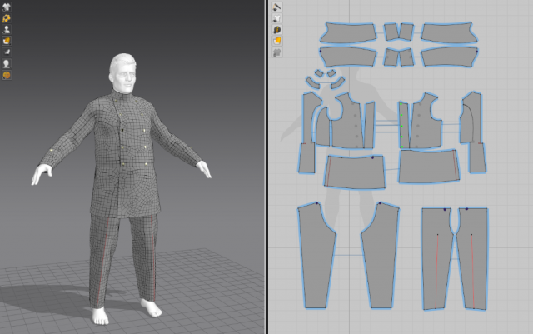Click the red dart line on rightmost trouser pattern
Viewport: 533px width, 334px height.
(472, 267)
